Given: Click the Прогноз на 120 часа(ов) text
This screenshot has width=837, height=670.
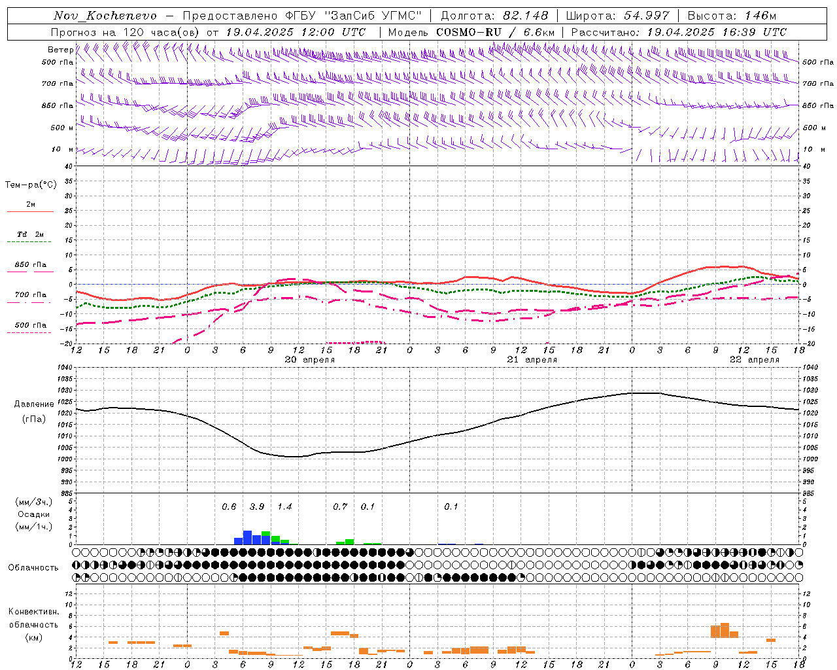Looking at the screenshot, I should (126, 32).
